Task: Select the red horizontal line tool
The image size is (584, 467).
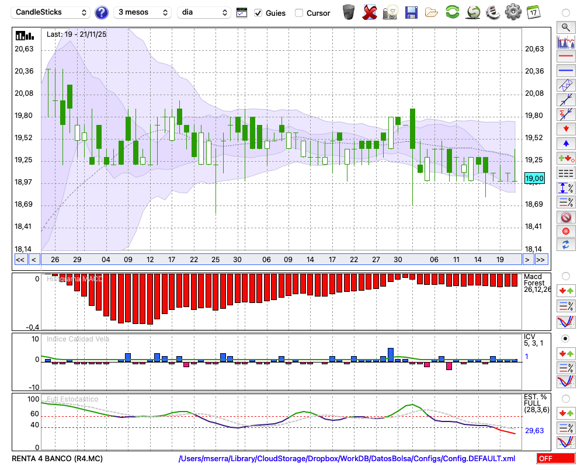Action: pos(565,57)
